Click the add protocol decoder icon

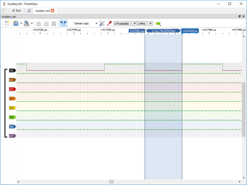pyautogui.click(x=158, y=23)
